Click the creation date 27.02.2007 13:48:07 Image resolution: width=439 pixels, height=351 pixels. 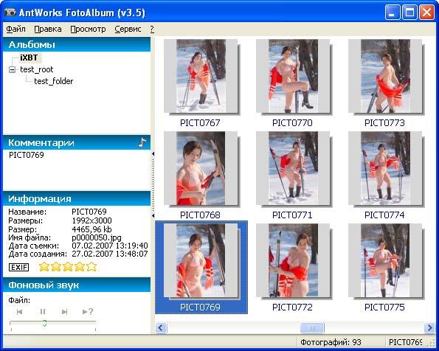(110, 254)
